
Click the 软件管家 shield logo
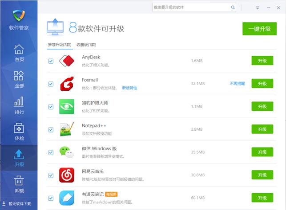click(x=19, y=15)
